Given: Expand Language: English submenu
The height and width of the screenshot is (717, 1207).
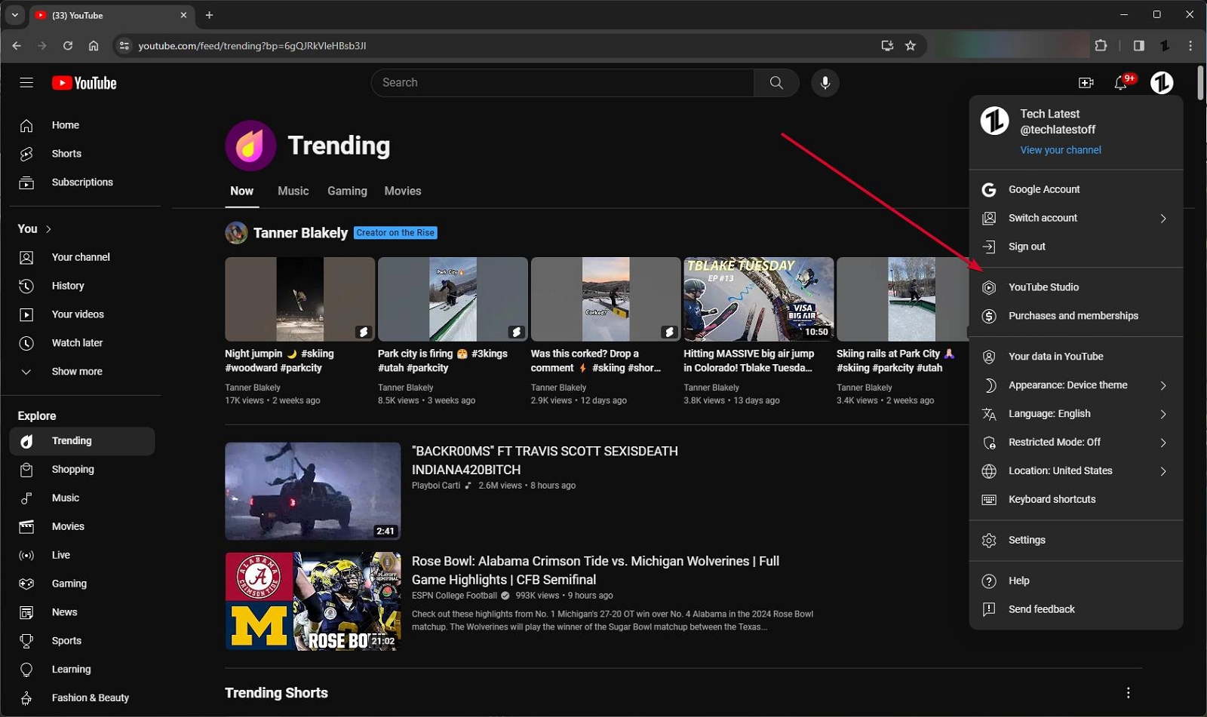Looking at the screenshot, I should [1076, 414].
